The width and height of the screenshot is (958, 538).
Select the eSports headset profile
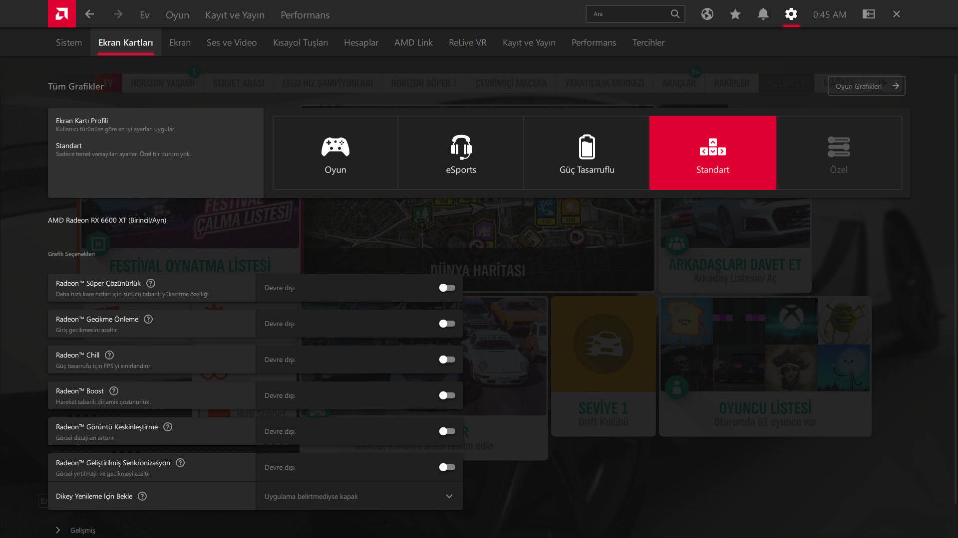tap(461, 153)
